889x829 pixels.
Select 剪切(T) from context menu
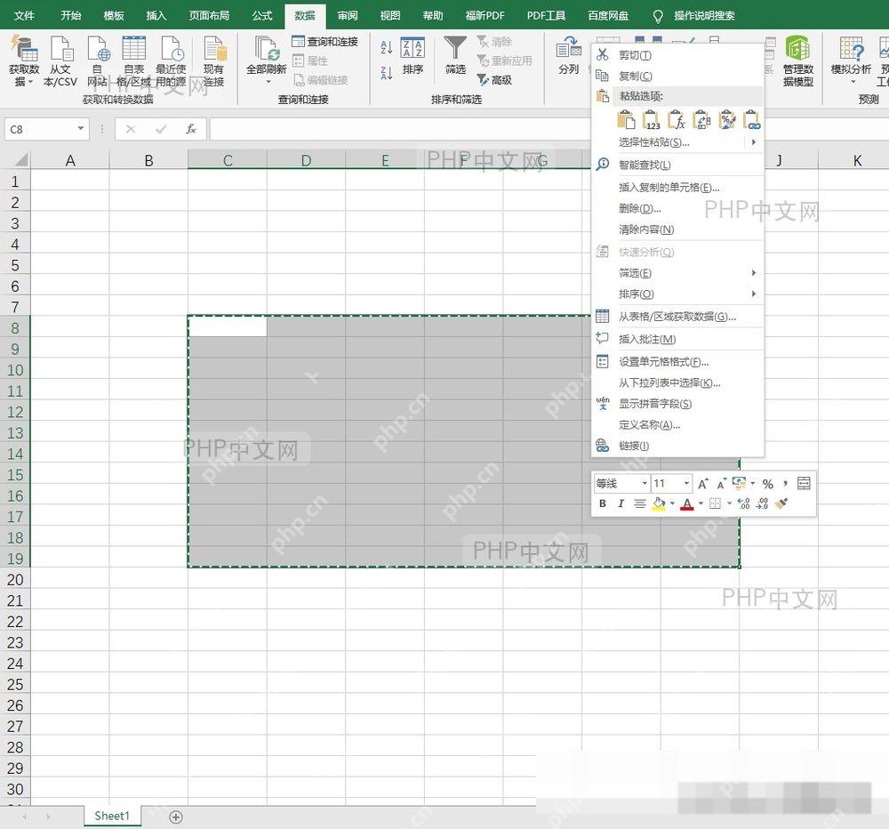677,55
